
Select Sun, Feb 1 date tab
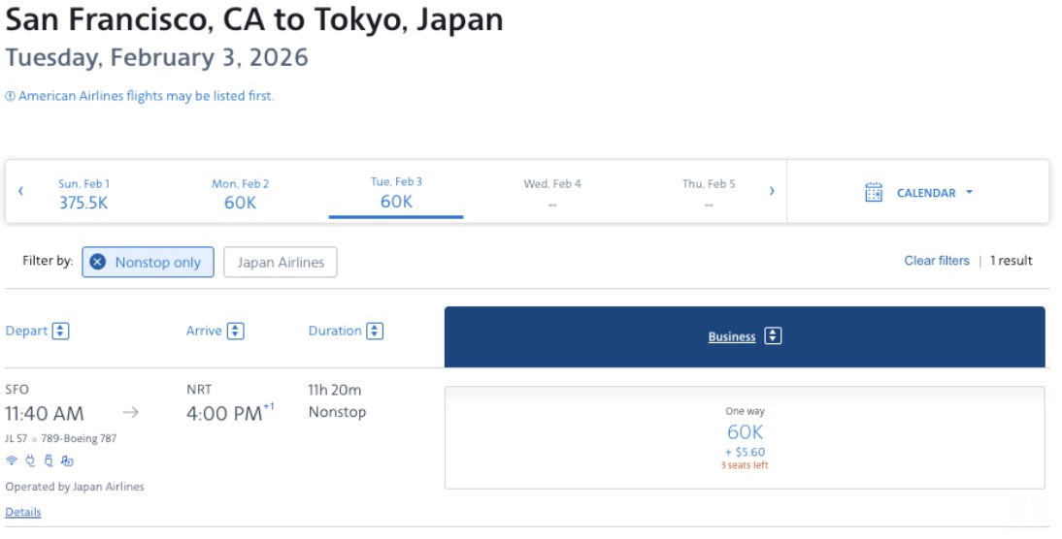pos(83,194)
